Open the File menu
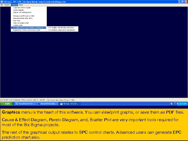Image resolution: width=188 pixels, height=141 pixels. (2, 5)
